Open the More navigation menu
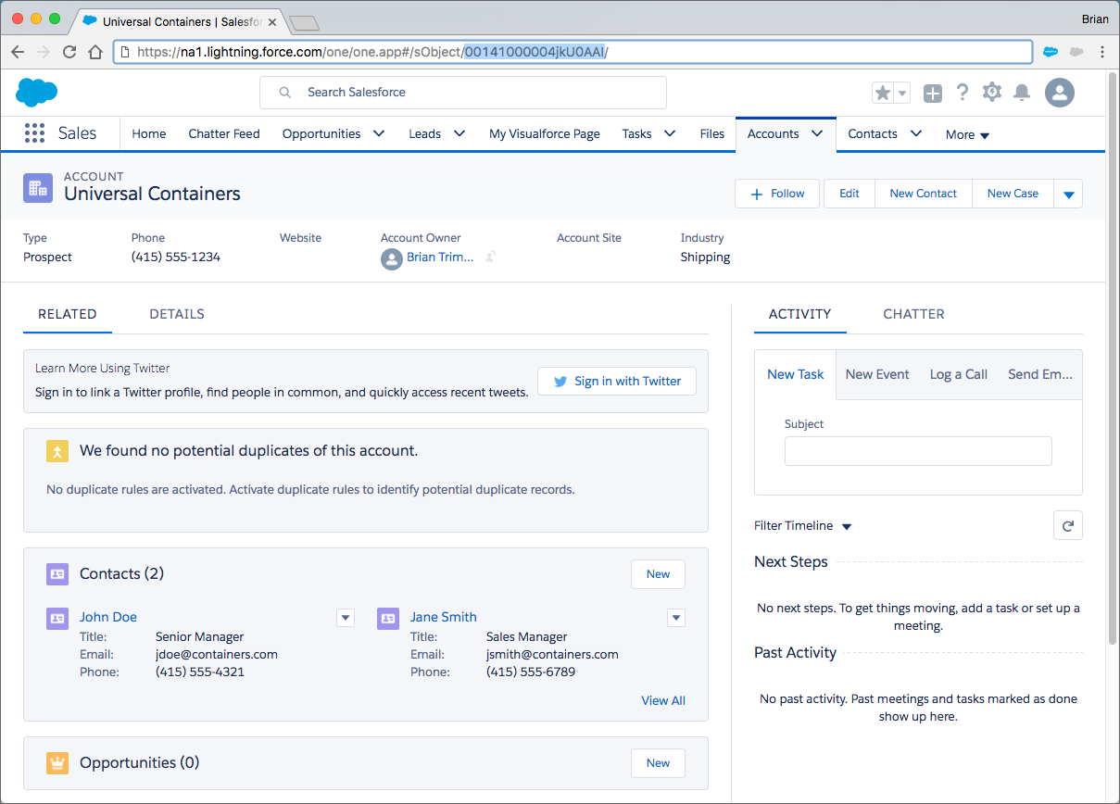 [967, 134]
